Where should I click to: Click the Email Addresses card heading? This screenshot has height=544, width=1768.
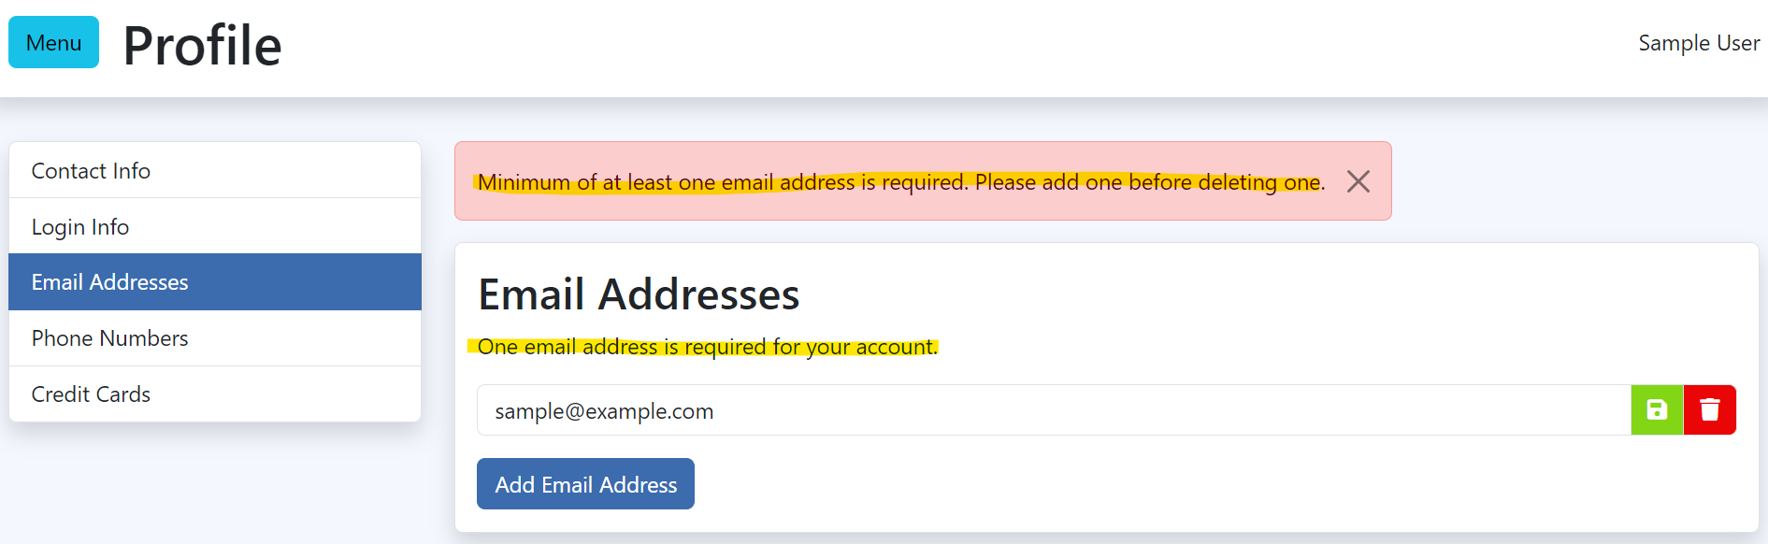639,295
